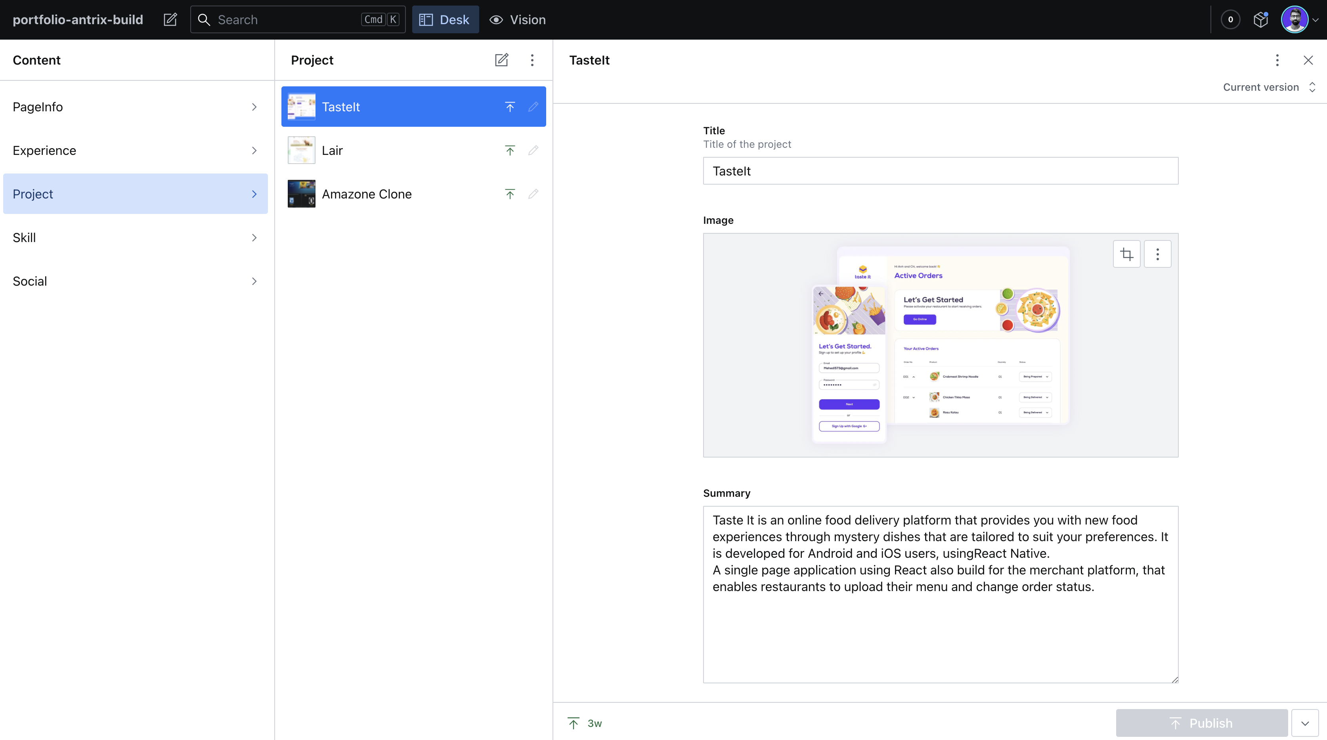
Task: Click the crop icon on the TasteIt image
Action: [1126, 254]
